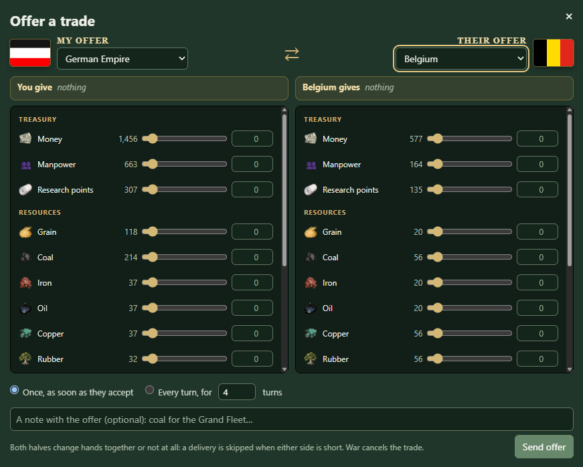Viewport: 583px width, 467px height.
Task: Click the Grain icon in Their Offer
Action: coord(311,232)
